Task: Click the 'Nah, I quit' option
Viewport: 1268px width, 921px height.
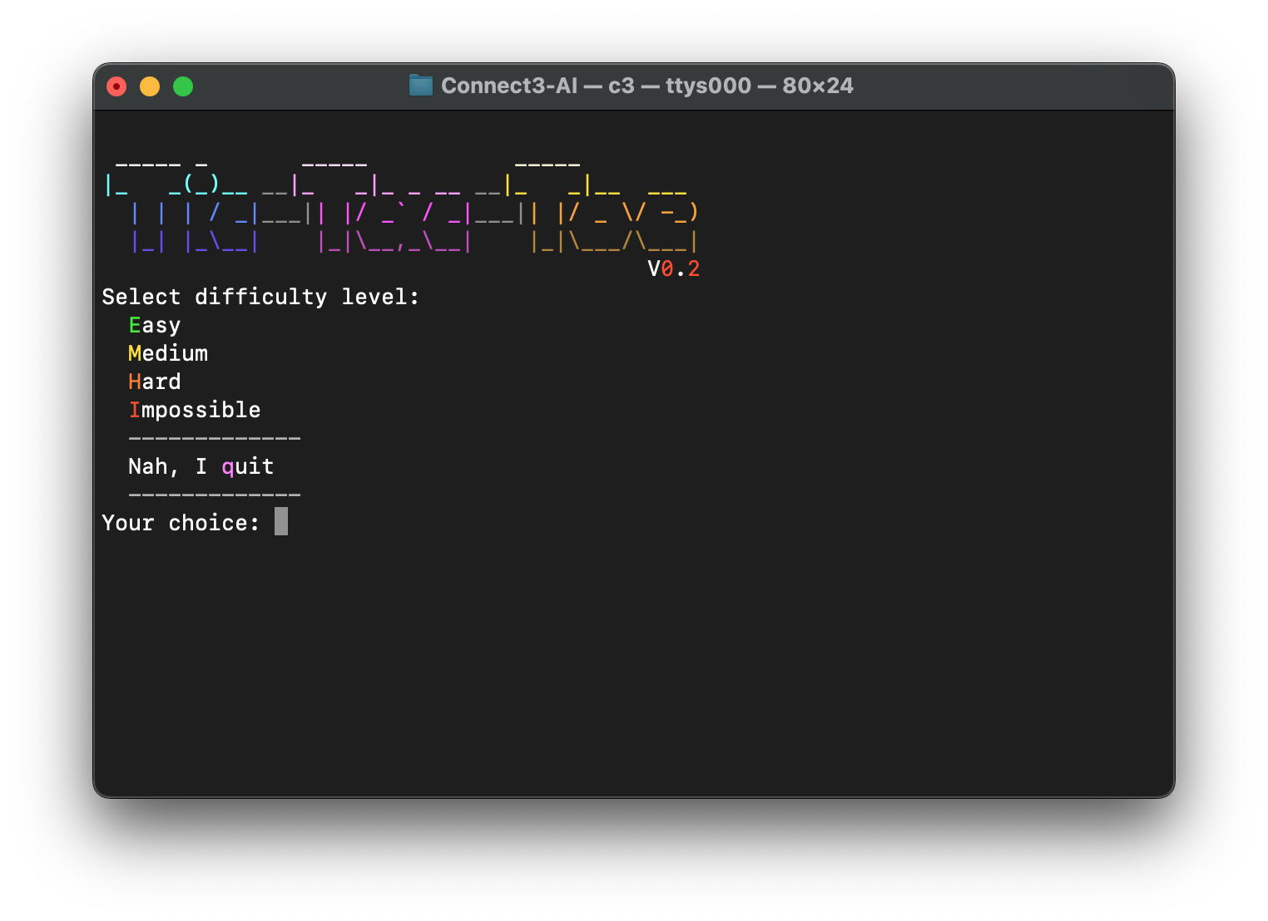Action: [x=201, y=466]
